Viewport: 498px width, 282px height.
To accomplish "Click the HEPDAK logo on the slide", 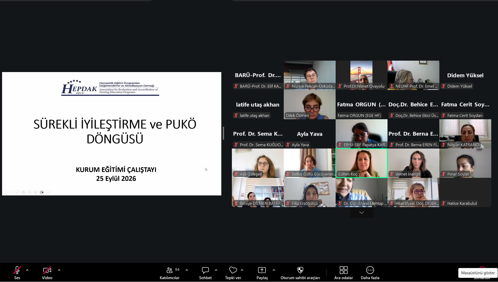I will (x=110, y=88).
